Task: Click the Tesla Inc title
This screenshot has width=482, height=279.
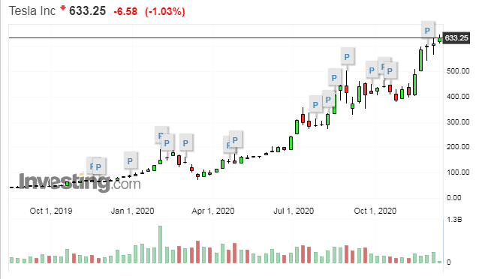Action: tap(32, 10)
